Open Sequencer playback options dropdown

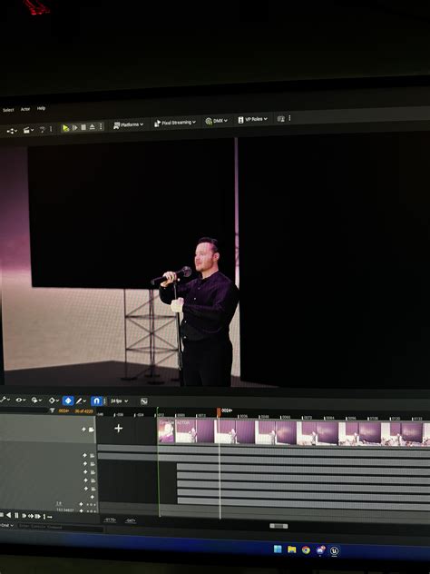[36, 401]
